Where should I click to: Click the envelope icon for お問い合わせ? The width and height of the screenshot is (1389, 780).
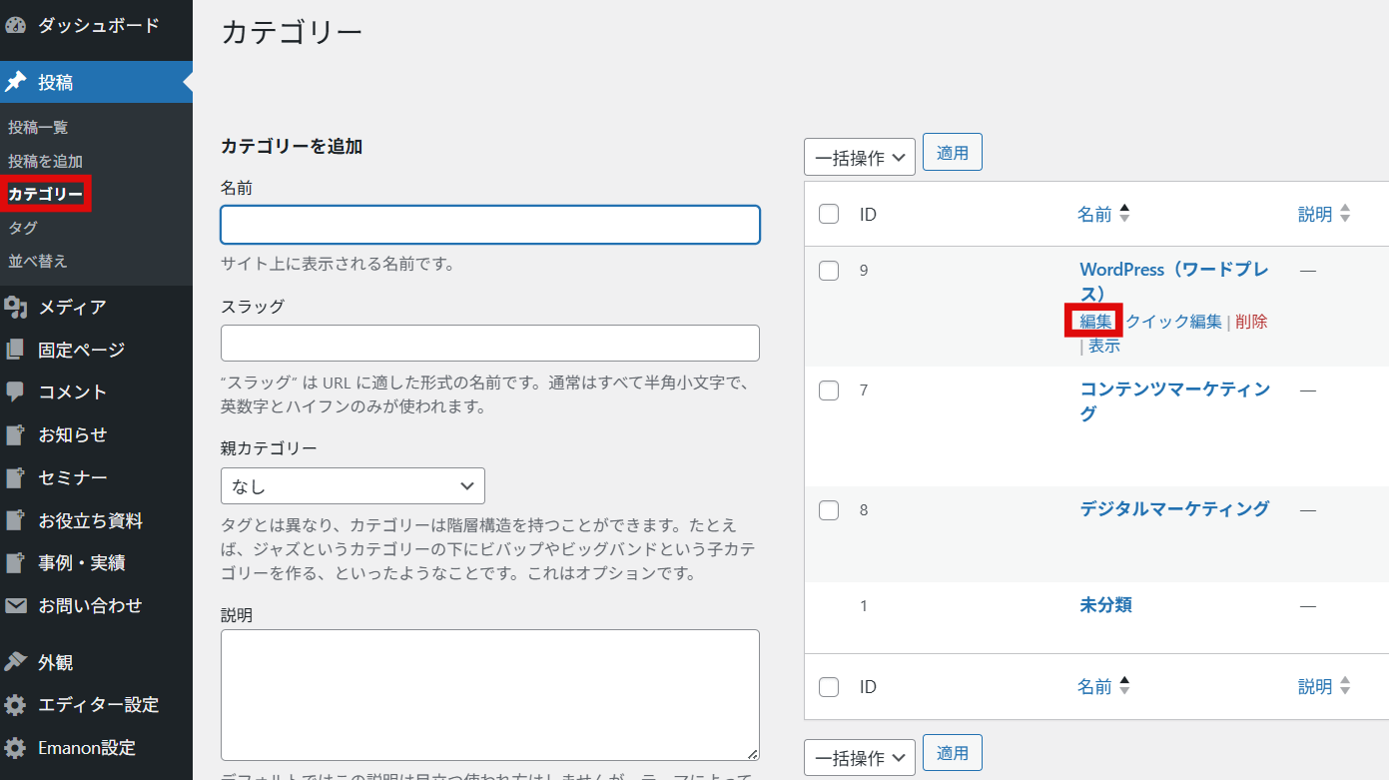tap(16, 606)
